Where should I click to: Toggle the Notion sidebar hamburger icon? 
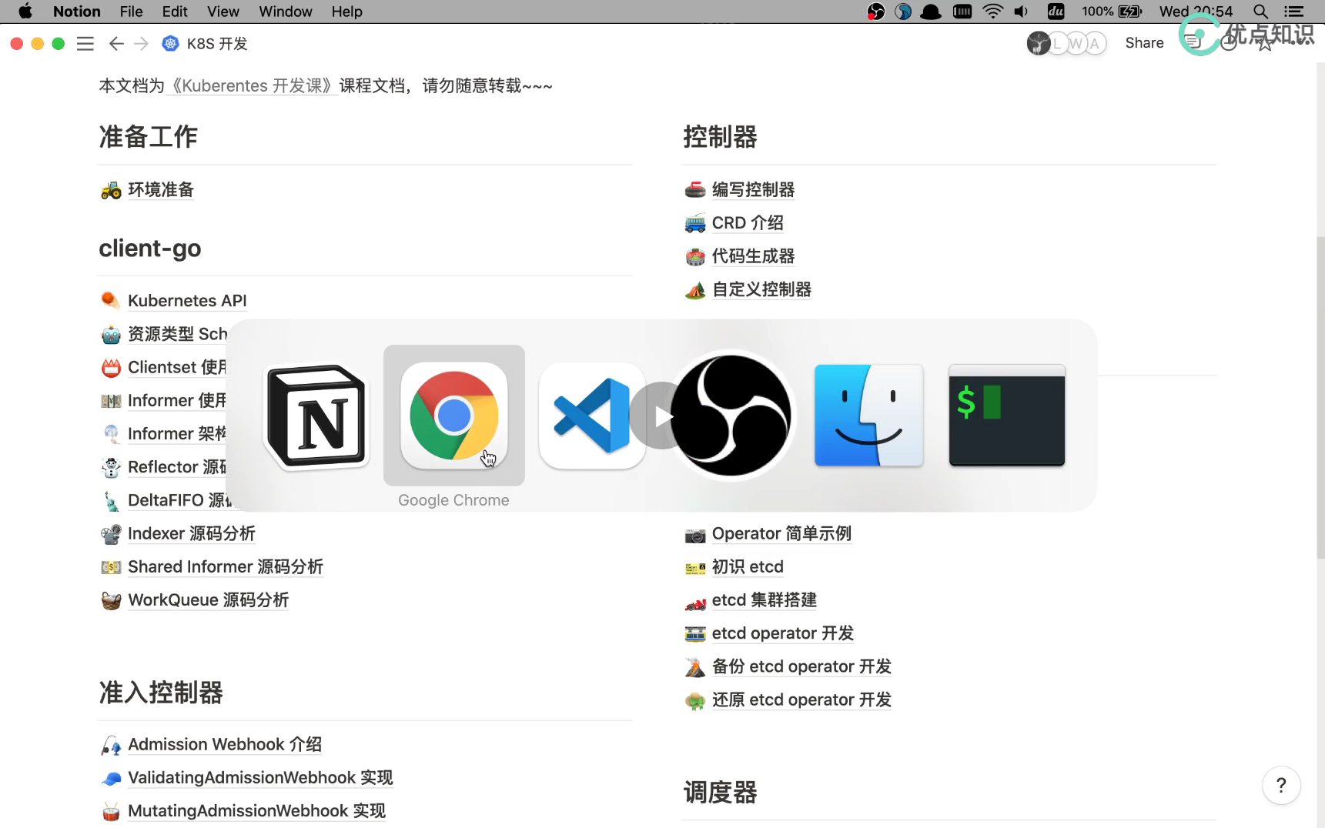pos(85,44)
